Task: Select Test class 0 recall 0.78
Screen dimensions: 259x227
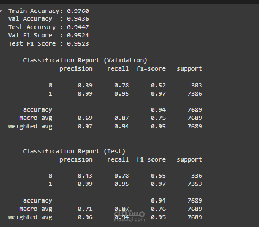Action: point(122,176)
